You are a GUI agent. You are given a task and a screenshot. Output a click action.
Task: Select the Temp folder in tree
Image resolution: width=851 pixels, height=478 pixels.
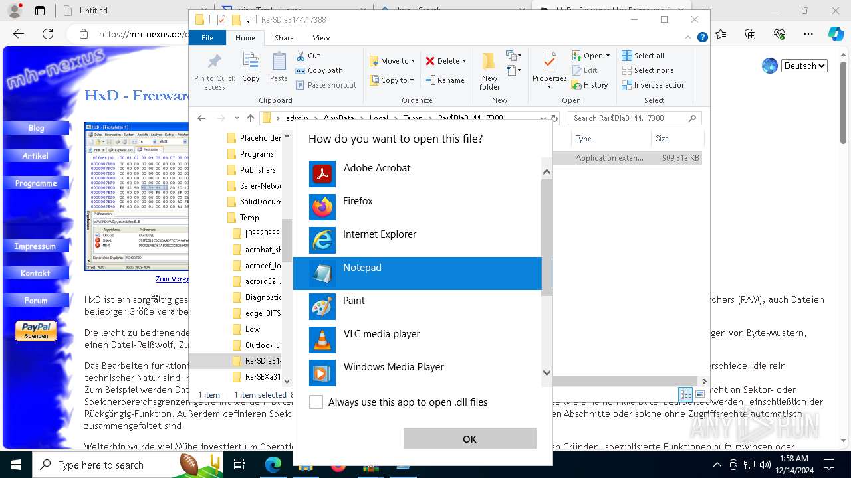click(249, 218)
